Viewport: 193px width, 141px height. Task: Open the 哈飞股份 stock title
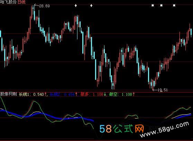(x=8, y=2)
